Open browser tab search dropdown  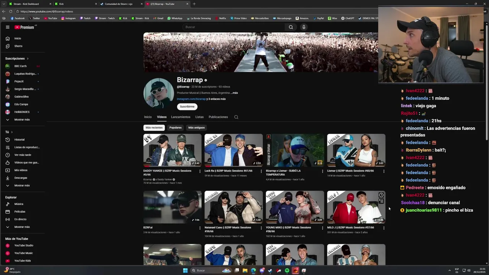coord(4,4)
